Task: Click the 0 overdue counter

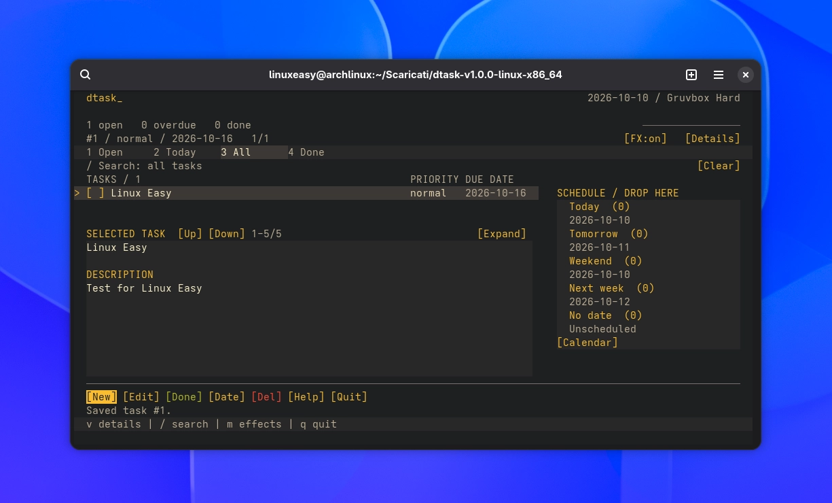Action: [x=168, y=125]
